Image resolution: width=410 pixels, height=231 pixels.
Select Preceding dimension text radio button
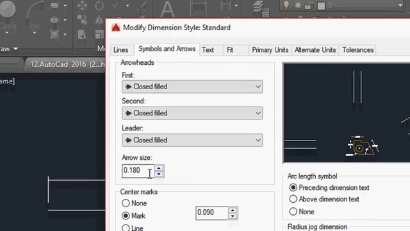[293, 187]
